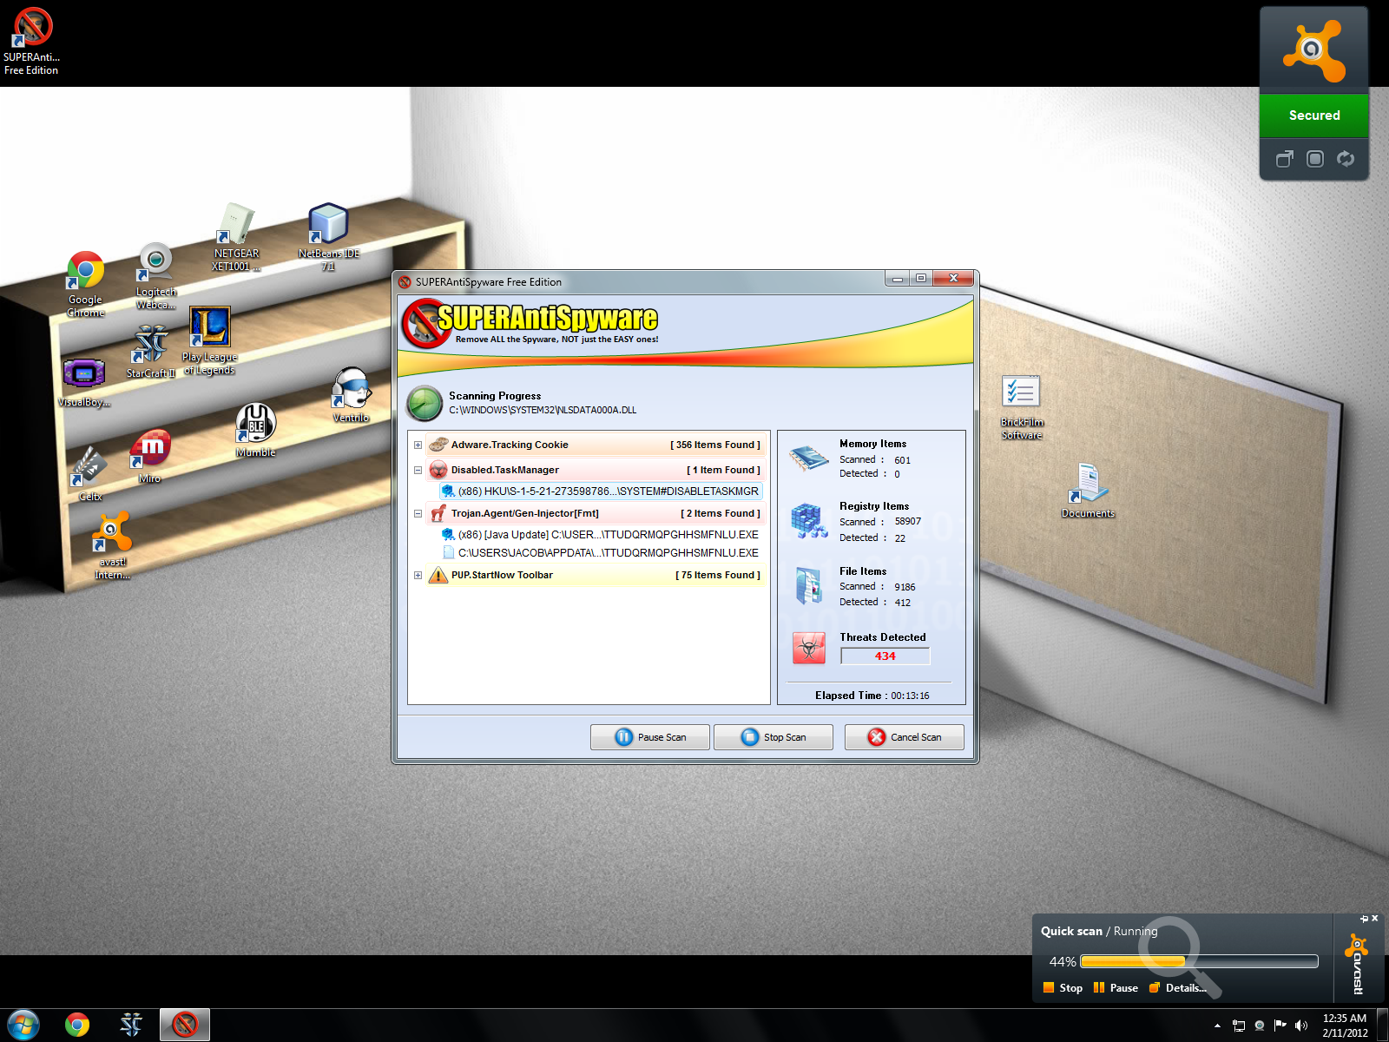Image resolution: width=1389 pixels, height=1042 pixels.
Task: Select the Celtx desktop icon
Action: click(89, 473)
